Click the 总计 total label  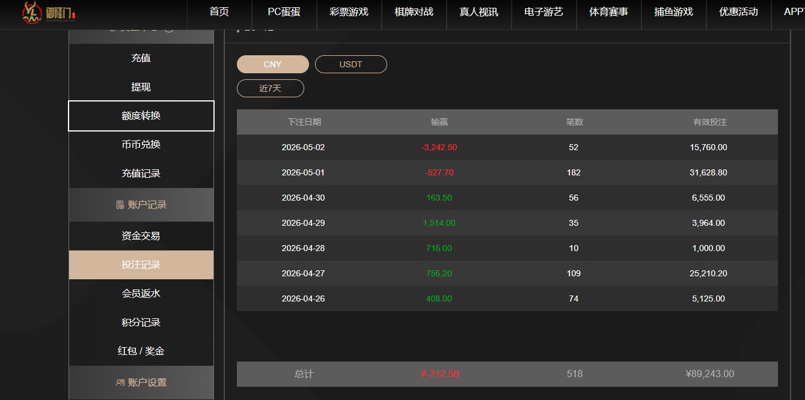[x=304, y=374]
